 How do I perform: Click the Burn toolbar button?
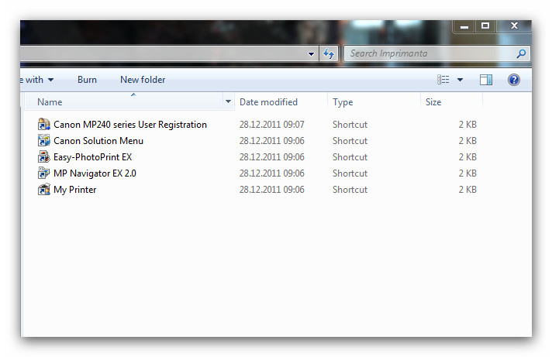coord(87,80)
